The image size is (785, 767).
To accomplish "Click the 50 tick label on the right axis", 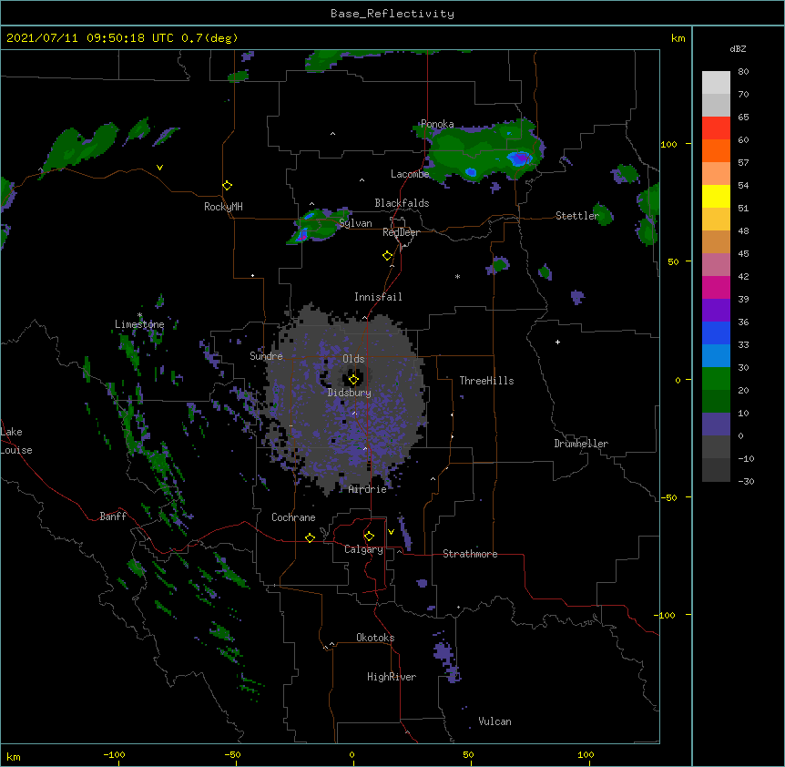I will click(673, 261).
